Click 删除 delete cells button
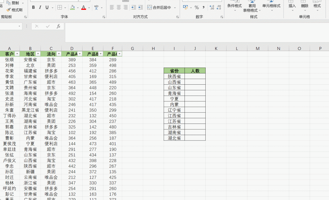The image size is (329, 200). (x=305, y=6)
